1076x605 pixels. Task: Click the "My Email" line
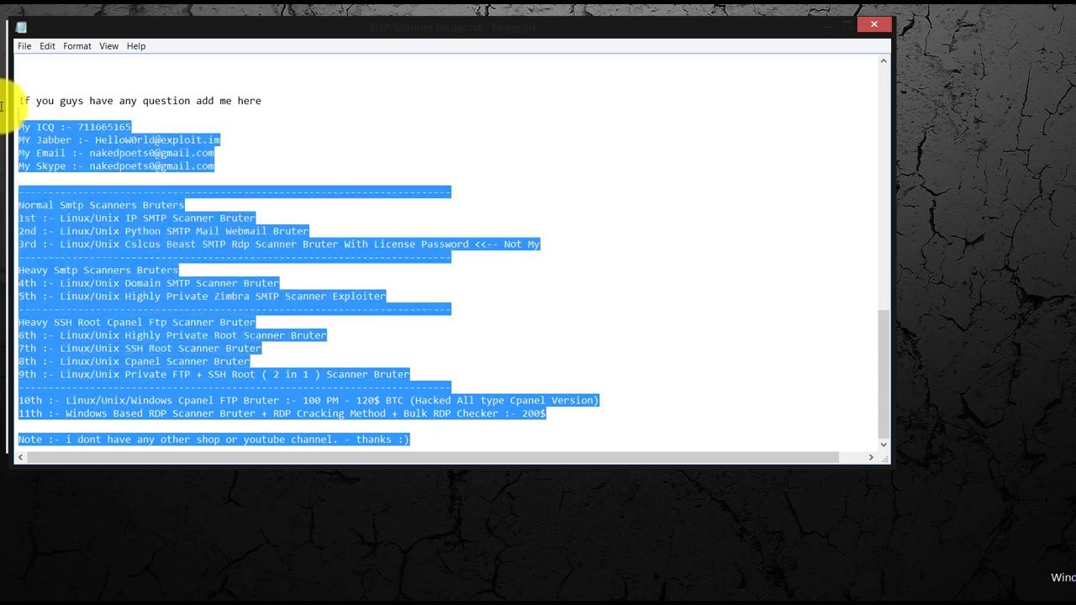click(116, 153)
